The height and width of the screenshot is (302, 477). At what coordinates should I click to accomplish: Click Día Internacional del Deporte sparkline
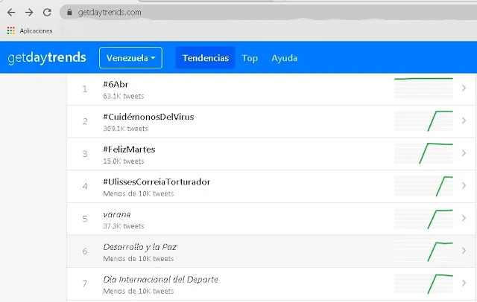[423, 283]
